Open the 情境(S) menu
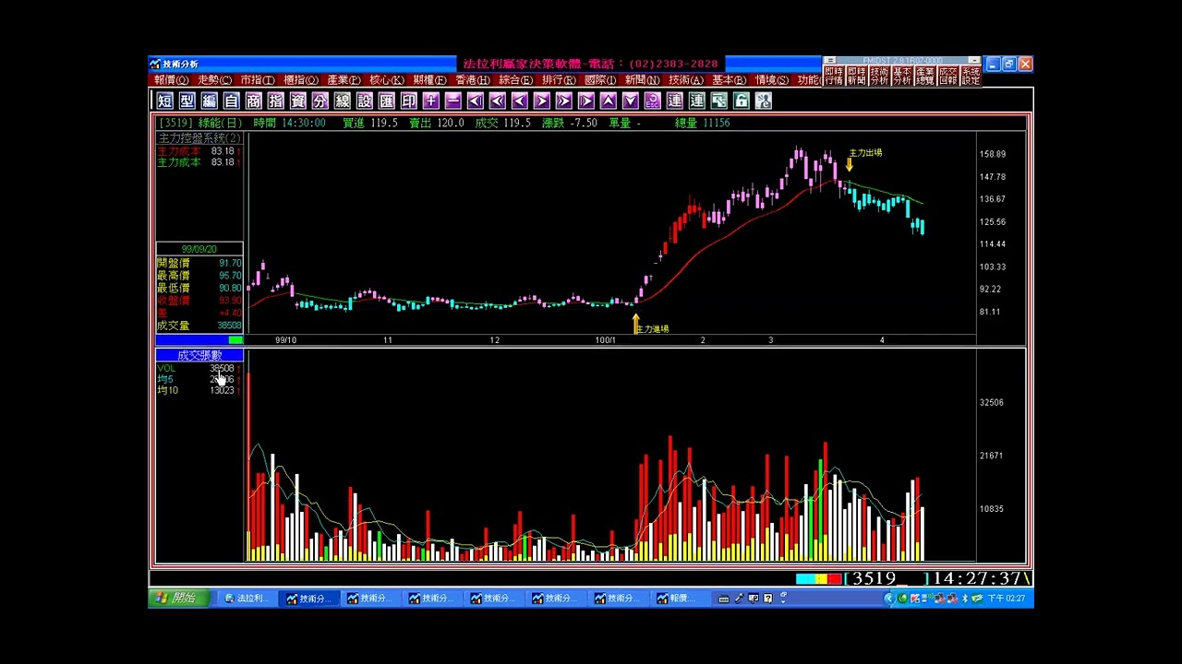The height and width of the screenshot is (664, 1182). (772, 80)
